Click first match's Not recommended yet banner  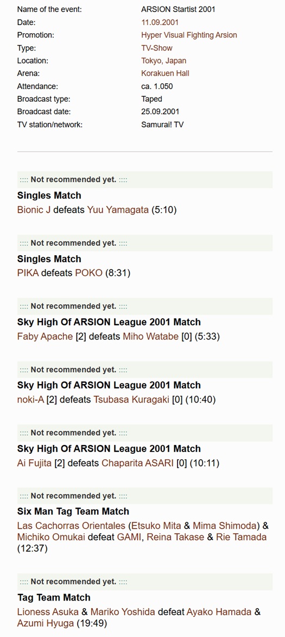145,180
